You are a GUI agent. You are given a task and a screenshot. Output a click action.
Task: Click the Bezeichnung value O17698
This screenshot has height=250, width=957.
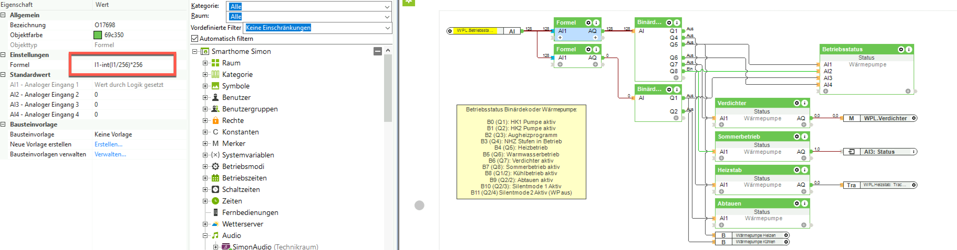click(105, 25)
